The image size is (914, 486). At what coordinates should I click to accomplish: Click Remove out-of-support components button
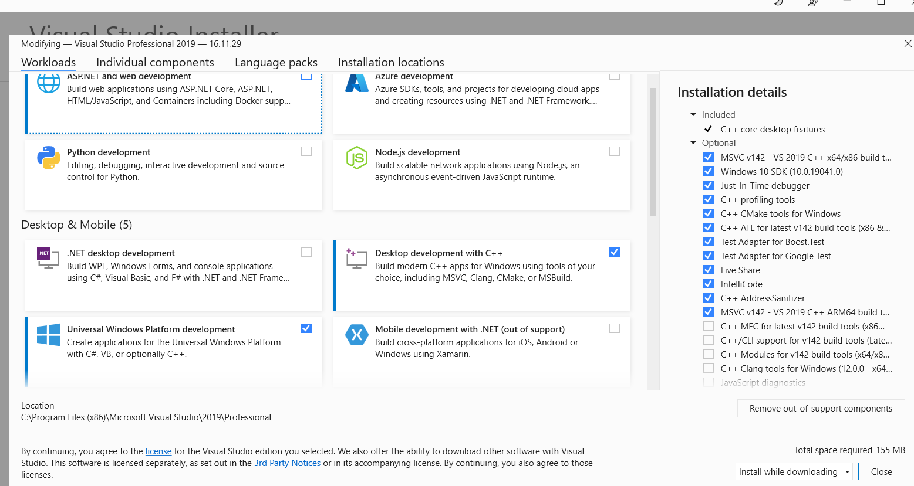click(821, 409)
